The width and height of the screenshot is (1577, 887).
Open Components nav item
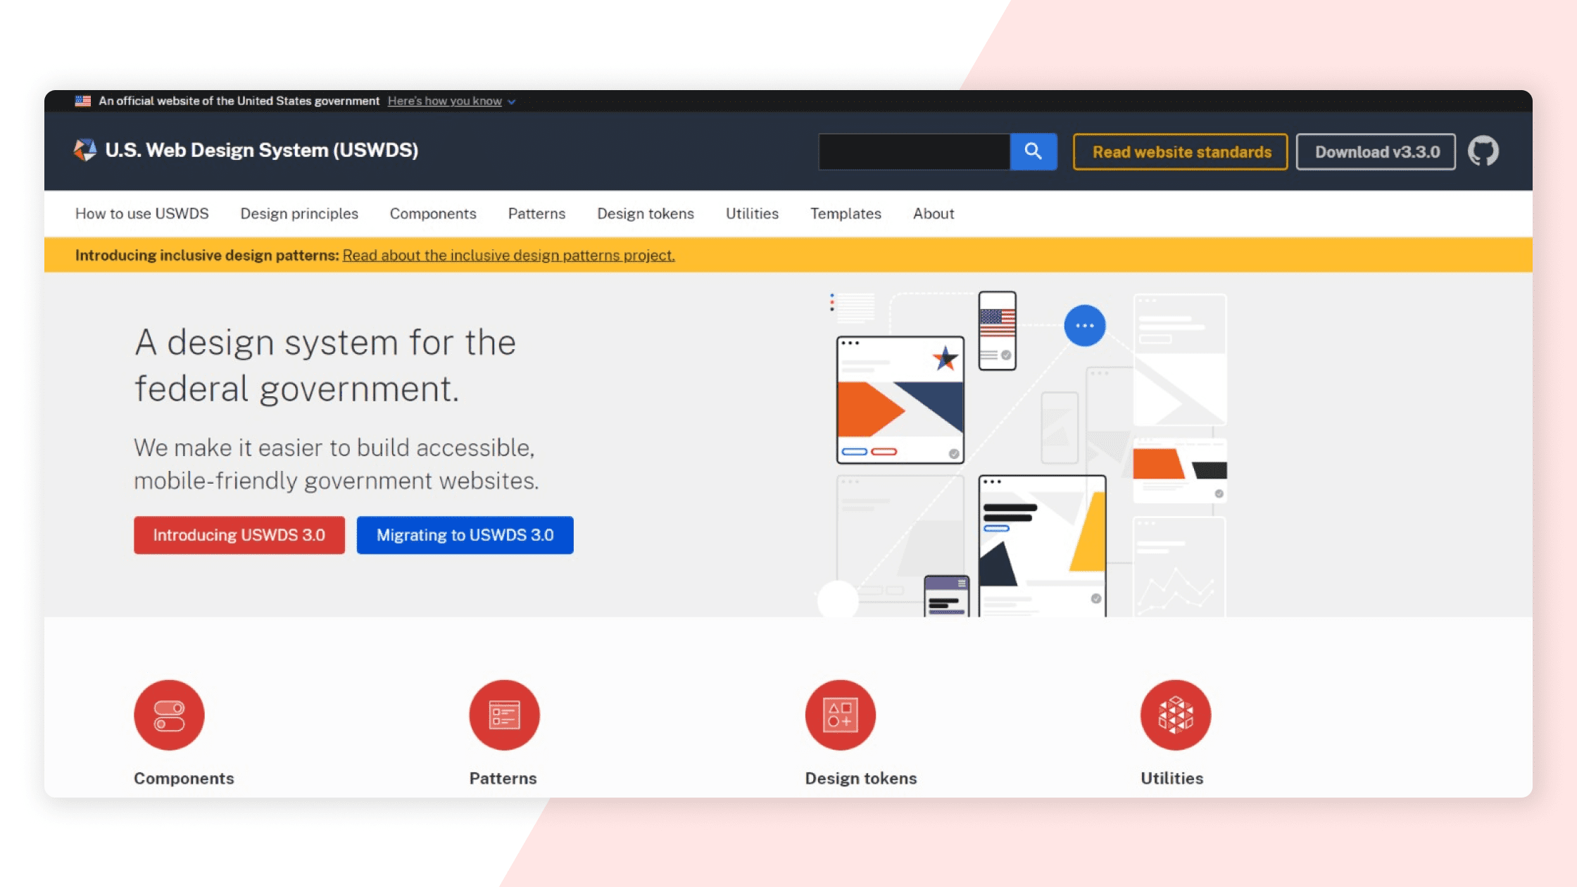(433, 213)
